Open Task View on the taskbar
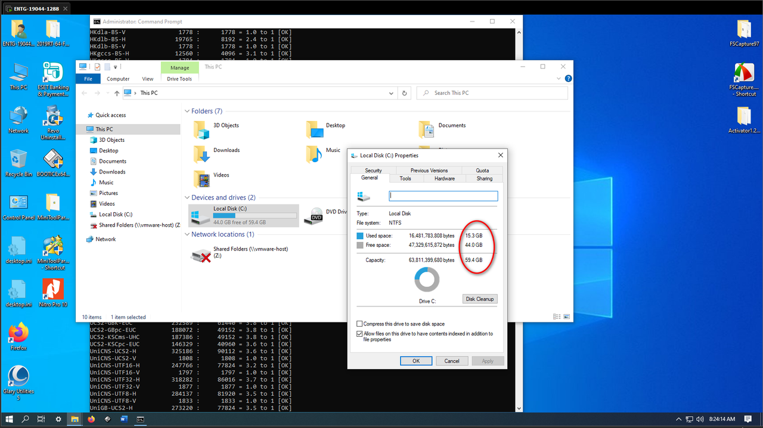The width and height of the screenshot is (763, 428). pyautogui.click(x=41, y=419)
